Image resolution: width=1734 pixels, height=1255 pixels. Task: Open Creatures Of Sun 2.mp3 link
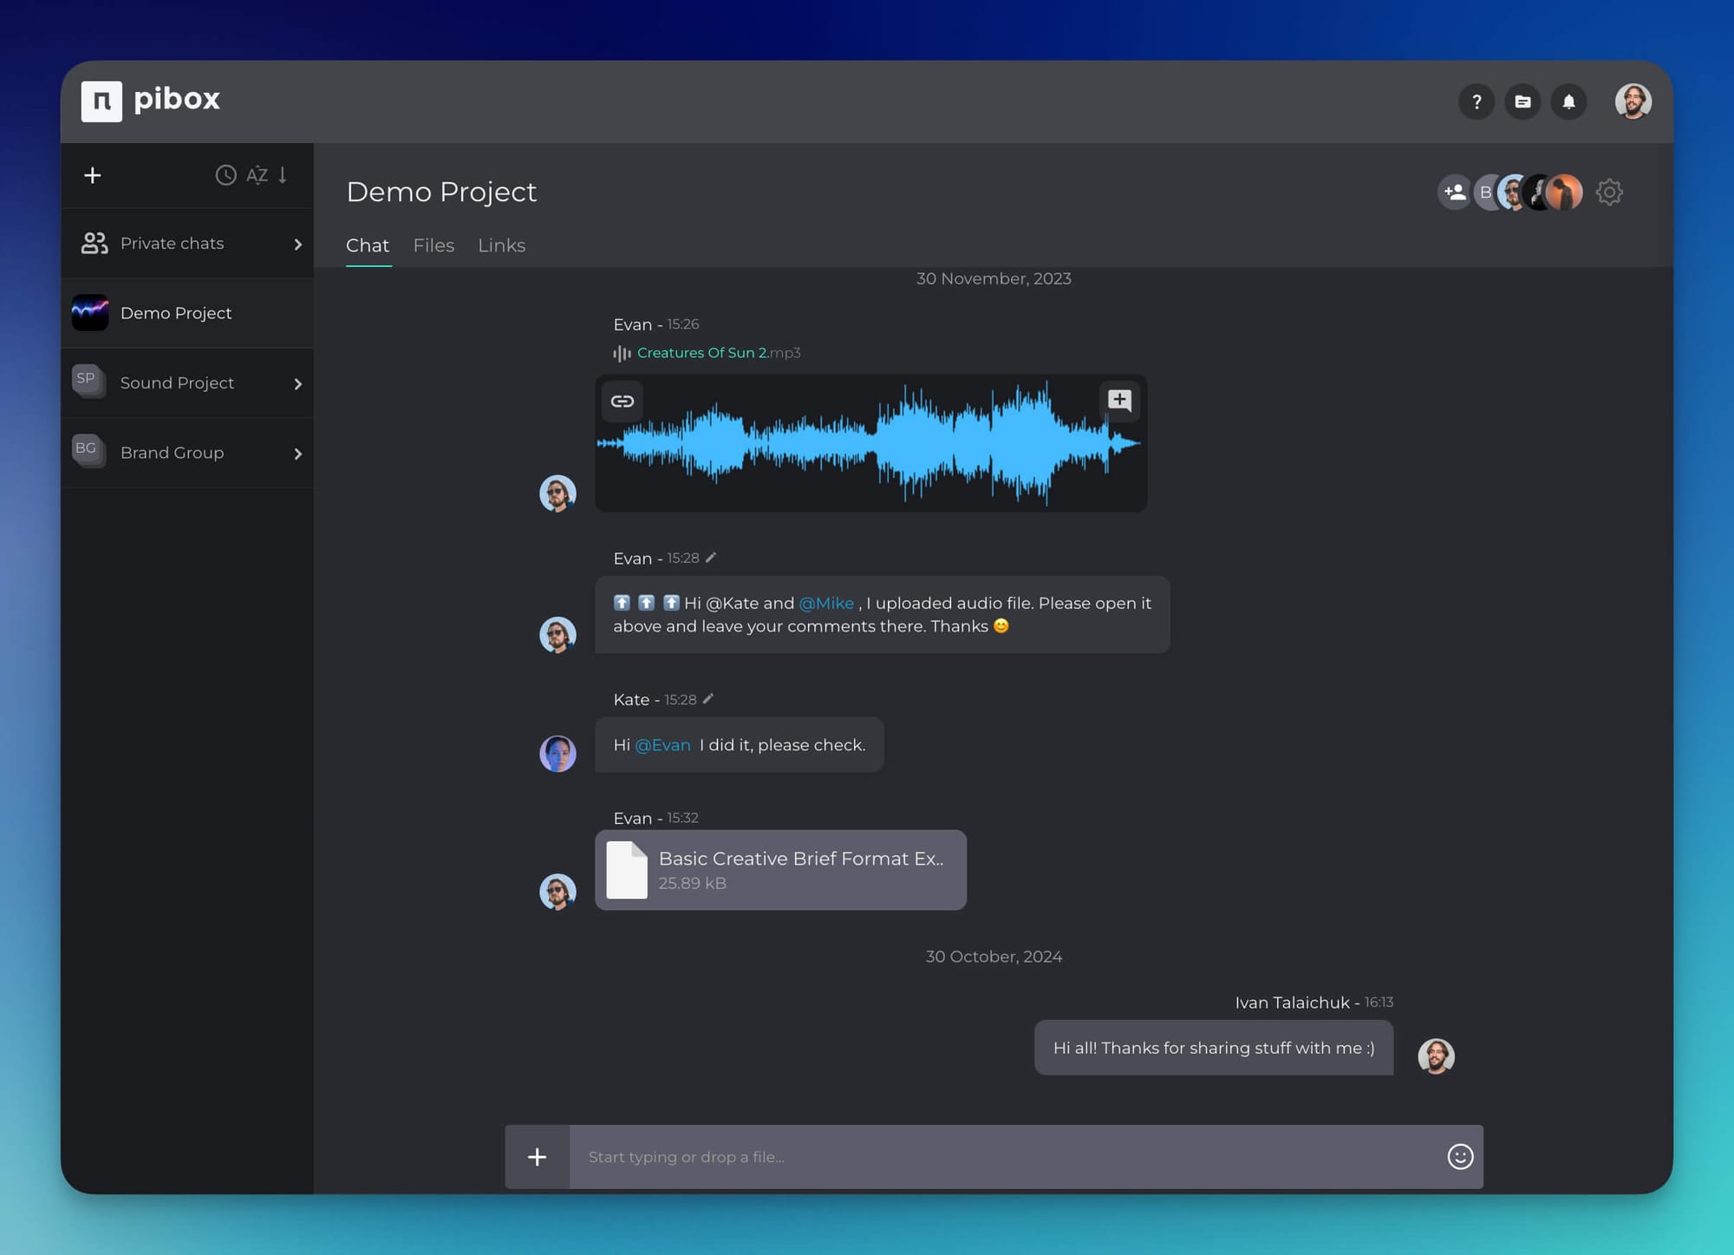point(702,353)
